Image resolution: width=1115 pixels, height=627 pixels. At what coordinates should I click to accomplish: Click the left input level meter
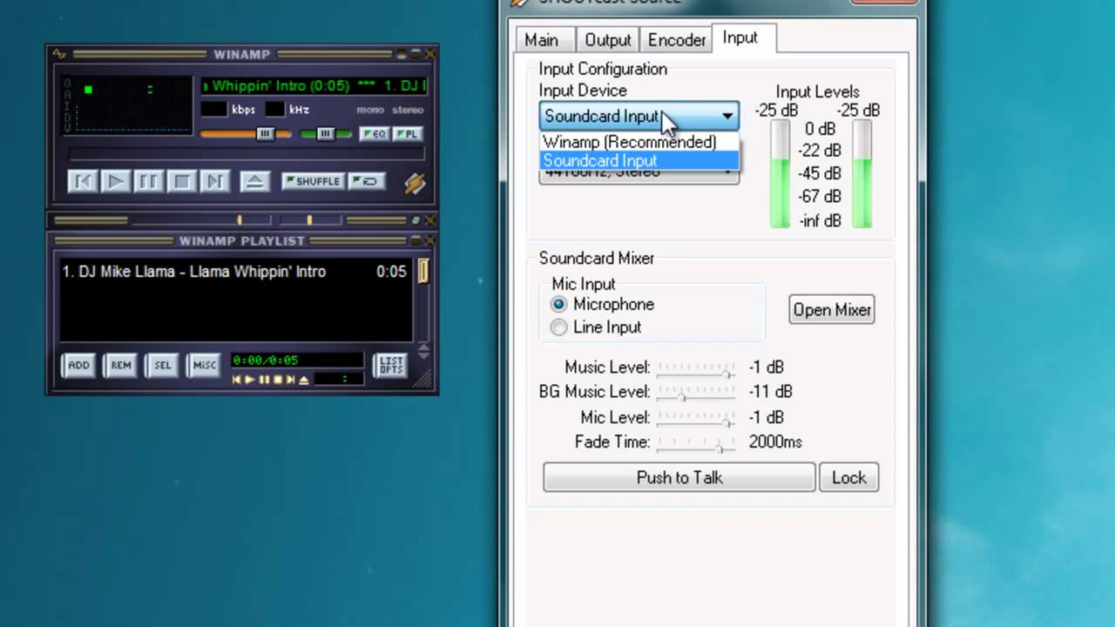point(780,174)
